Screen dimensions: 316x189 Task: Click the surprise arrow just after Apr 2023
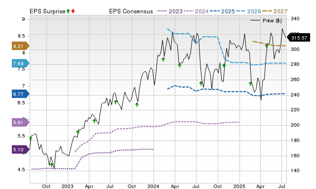(x=94, y=121)
